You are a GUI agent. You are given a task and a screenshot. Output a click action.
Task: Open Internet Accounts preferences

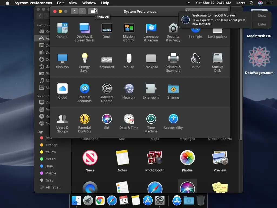click(84, 93)
